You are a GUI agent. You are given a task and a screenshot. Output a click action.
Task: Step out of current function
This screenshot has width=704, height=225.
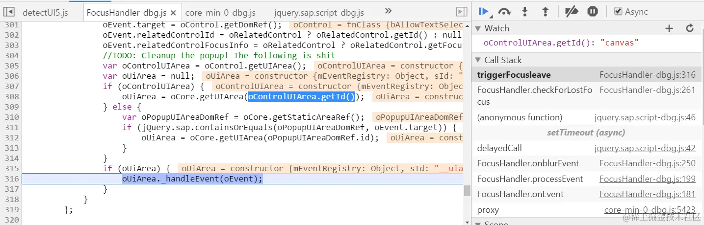pos(545,12)
